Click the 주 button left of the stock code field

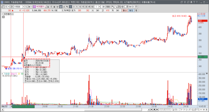coord(6,7)
